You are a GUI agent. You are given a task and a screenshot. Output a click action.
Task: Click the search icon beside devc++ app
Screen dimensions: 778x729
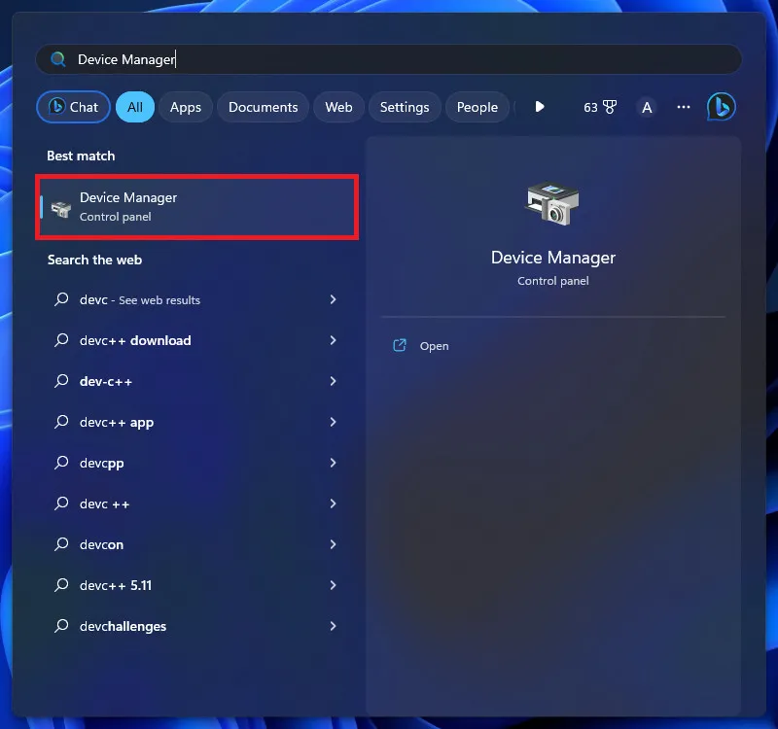tap(61, 422)
